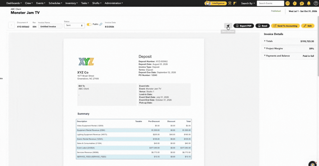Viewport: 319px width, 166px height.
Task: Click the Bill To ABC Client box
Action: point(107,95)
